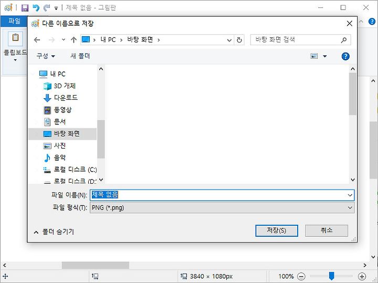The image size is (378, 283).
Task: Open the view options dropdown arrow
Action: 325,56
